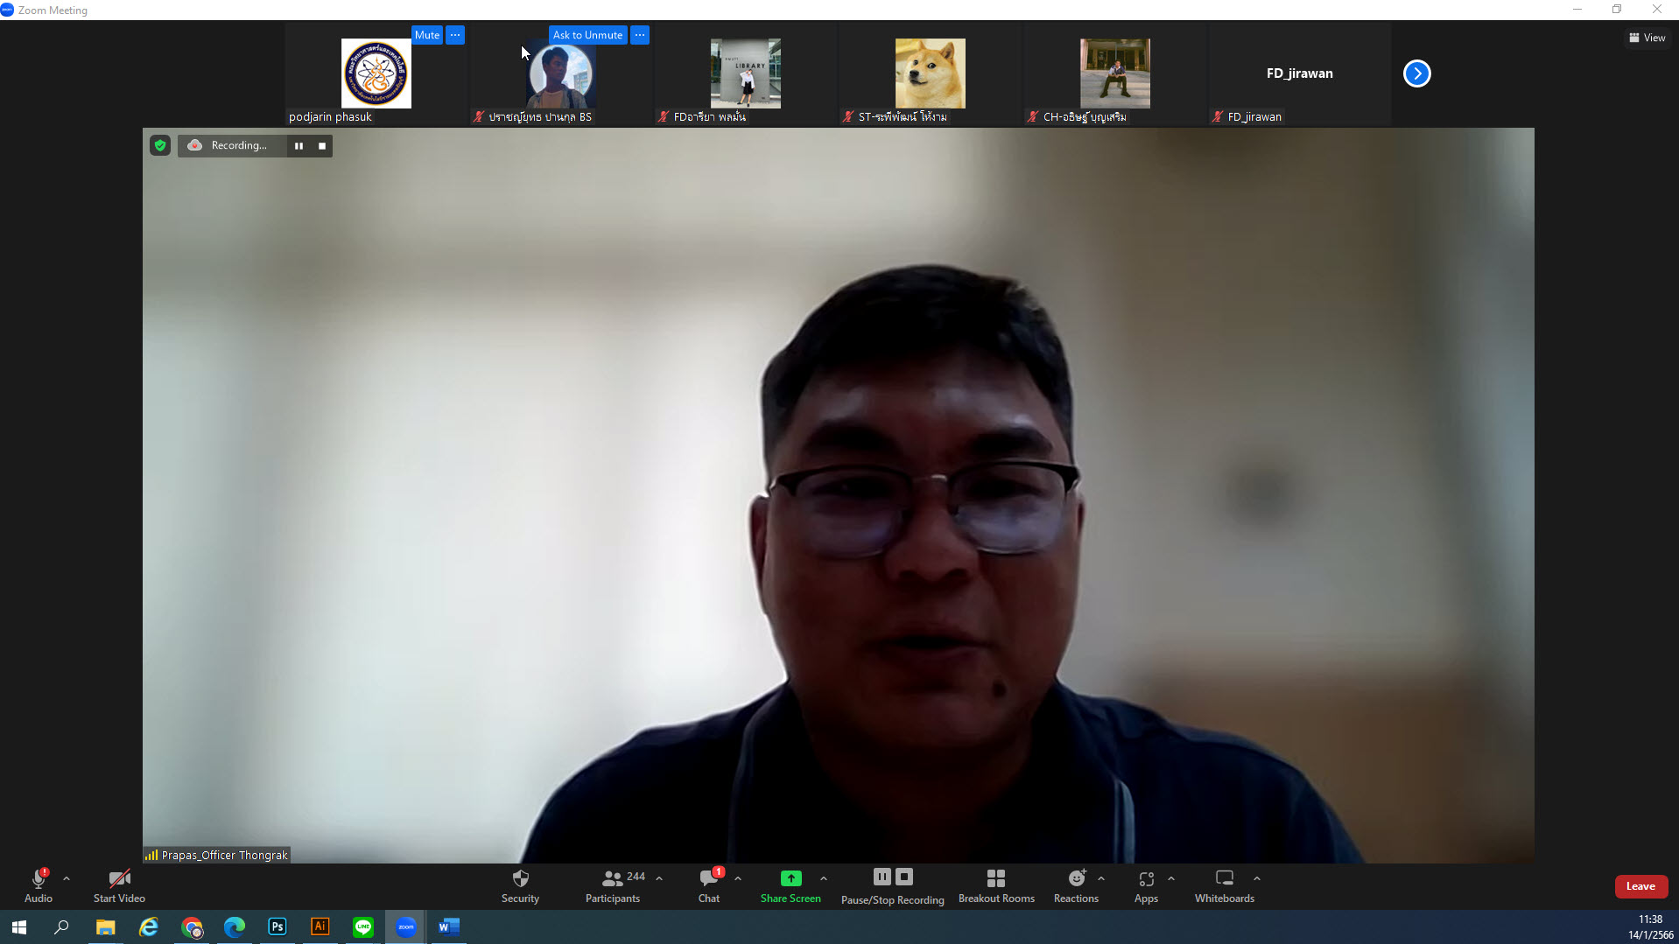Screen dimensions: 1679x944
Task: Click the green encryption shield icon
Action: point(160,145)
